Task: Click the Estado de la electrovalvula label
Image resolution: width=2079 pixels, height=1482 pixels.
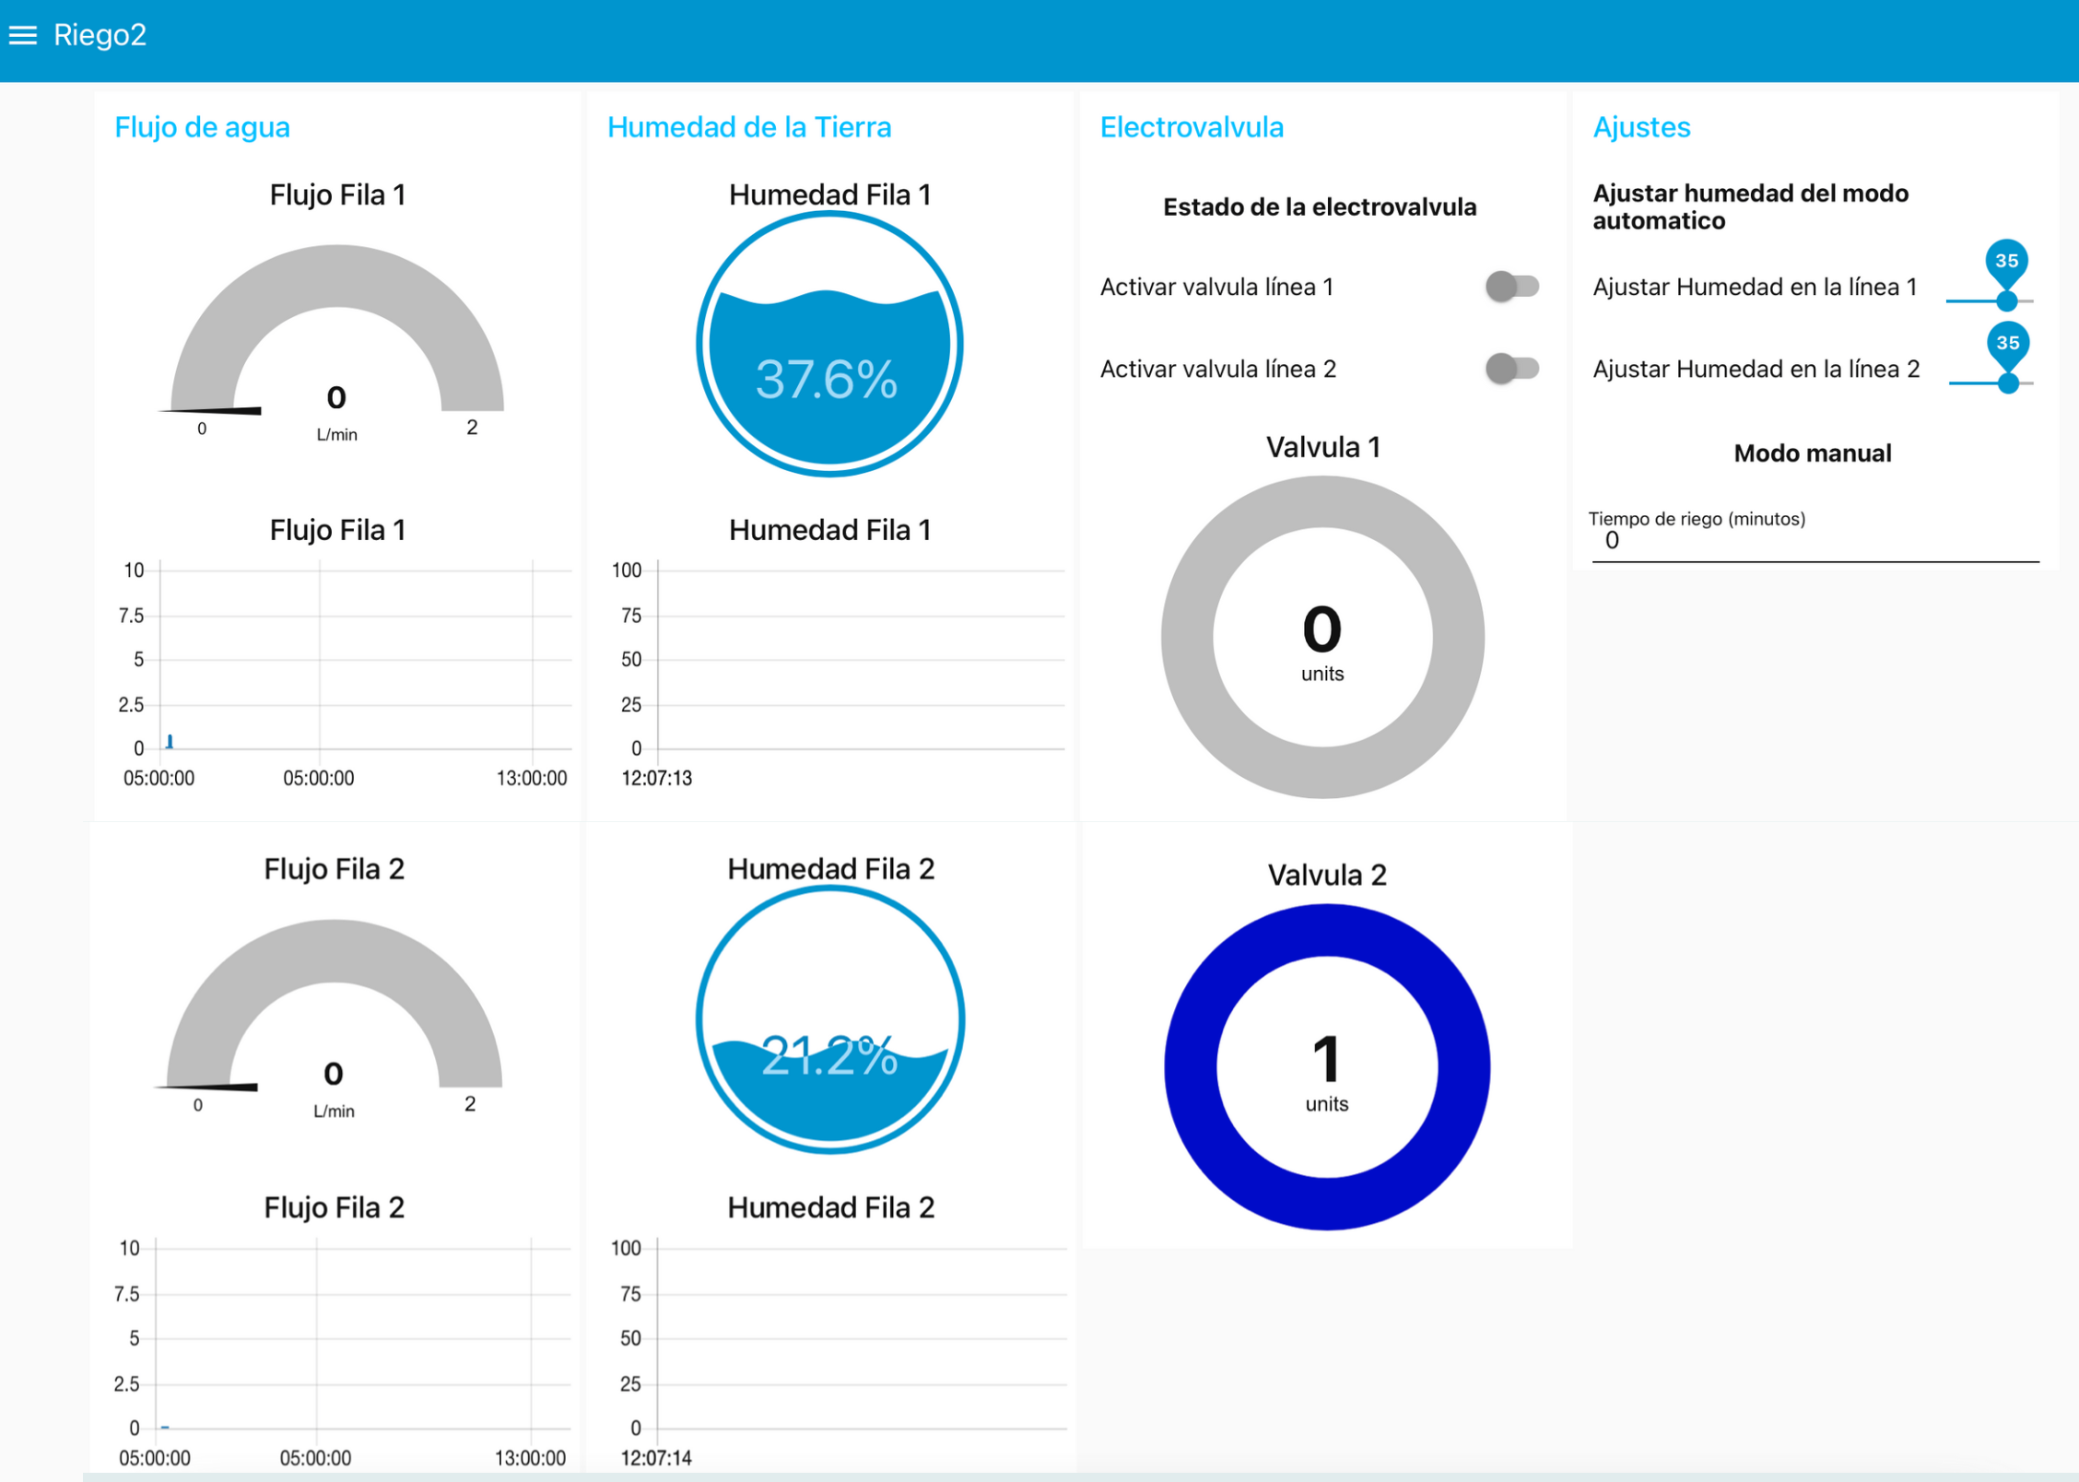Action: [x=1320, y=207]
